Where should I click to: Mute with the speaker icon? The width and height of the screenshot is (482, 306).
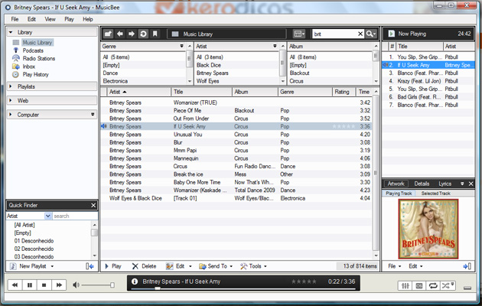76,285
